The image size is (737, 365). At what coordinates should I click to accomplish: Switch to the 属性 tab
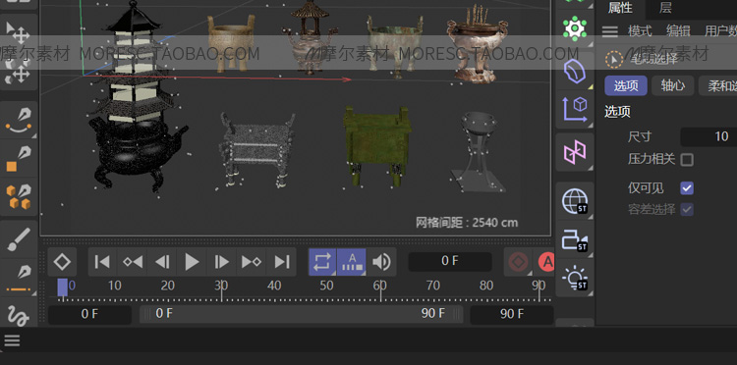620,8
